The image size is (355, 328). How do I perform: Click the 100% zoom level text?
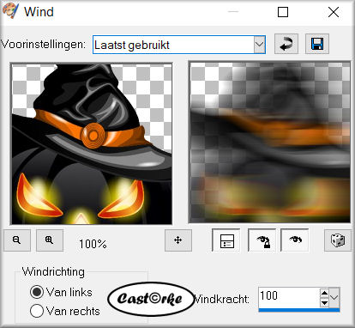(93, 244)
